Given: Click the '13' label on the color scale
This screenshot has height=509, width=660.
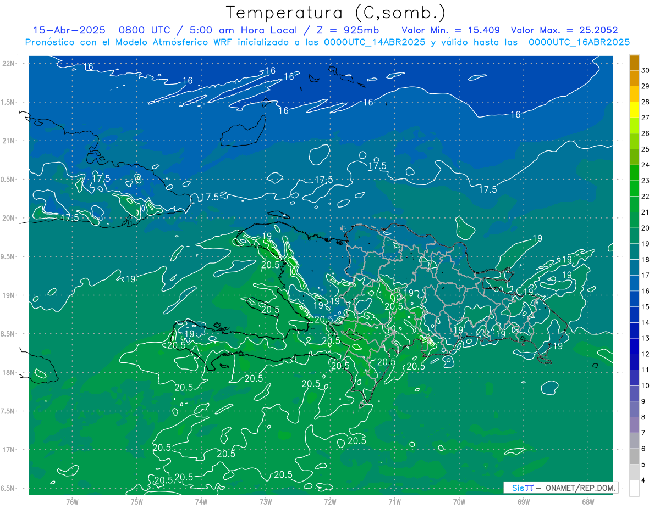Looking at the screenshot, I should 646,338.
